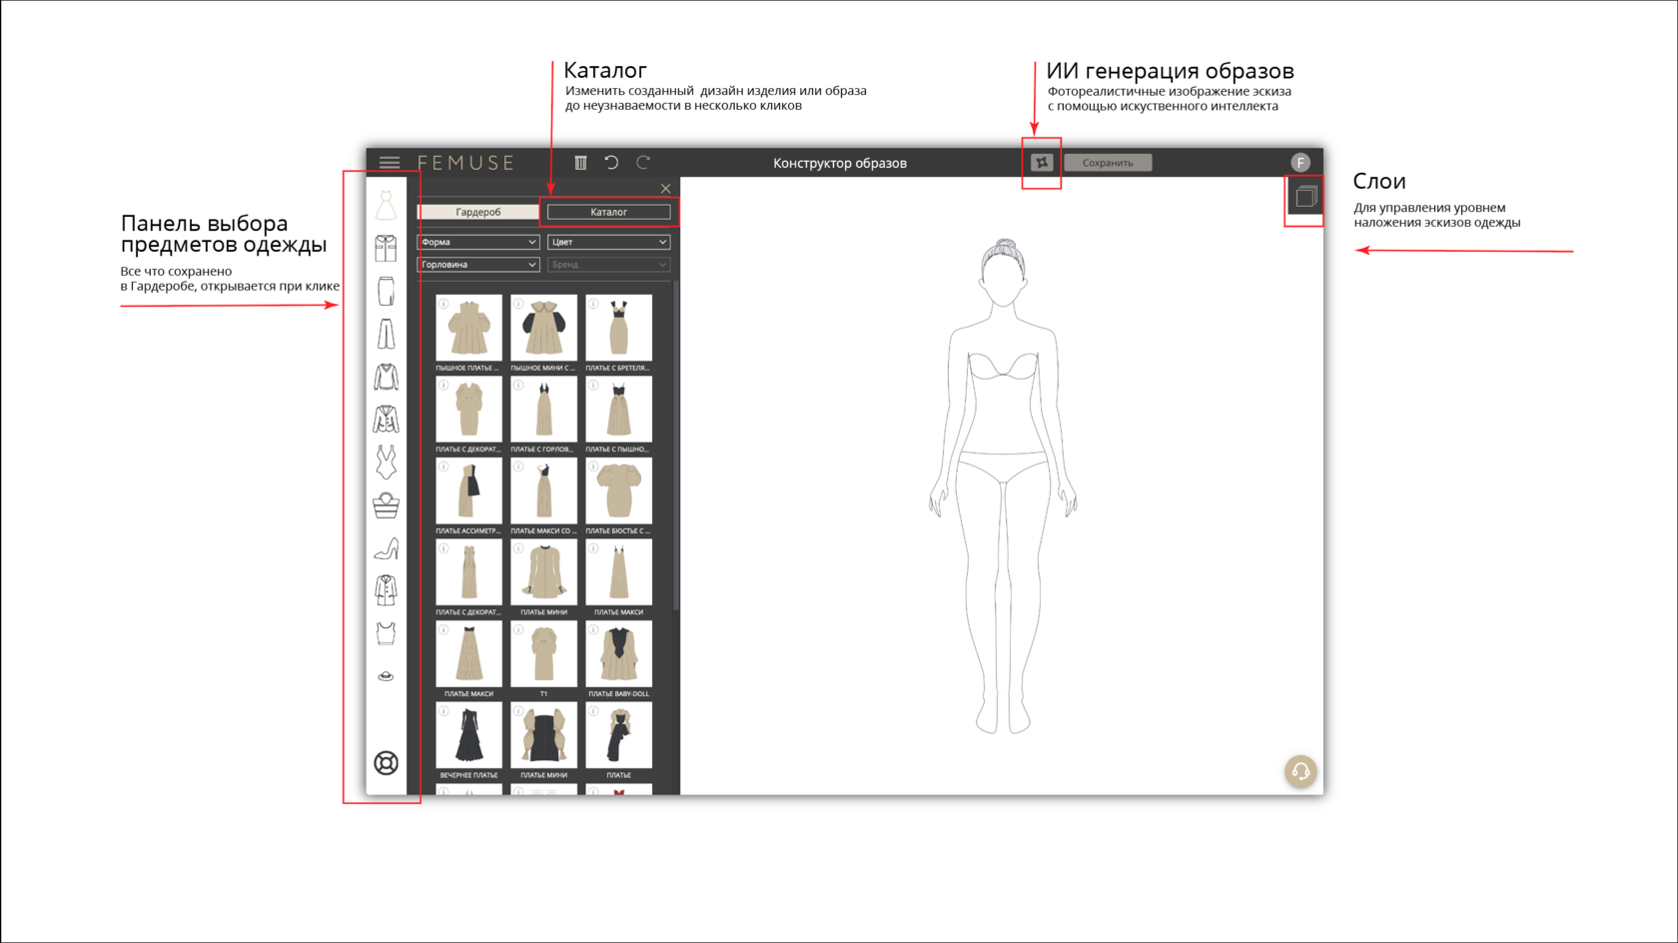Pick the ПЫШНОЕ МИНИ С dress thumbnail

click(544, 328)
